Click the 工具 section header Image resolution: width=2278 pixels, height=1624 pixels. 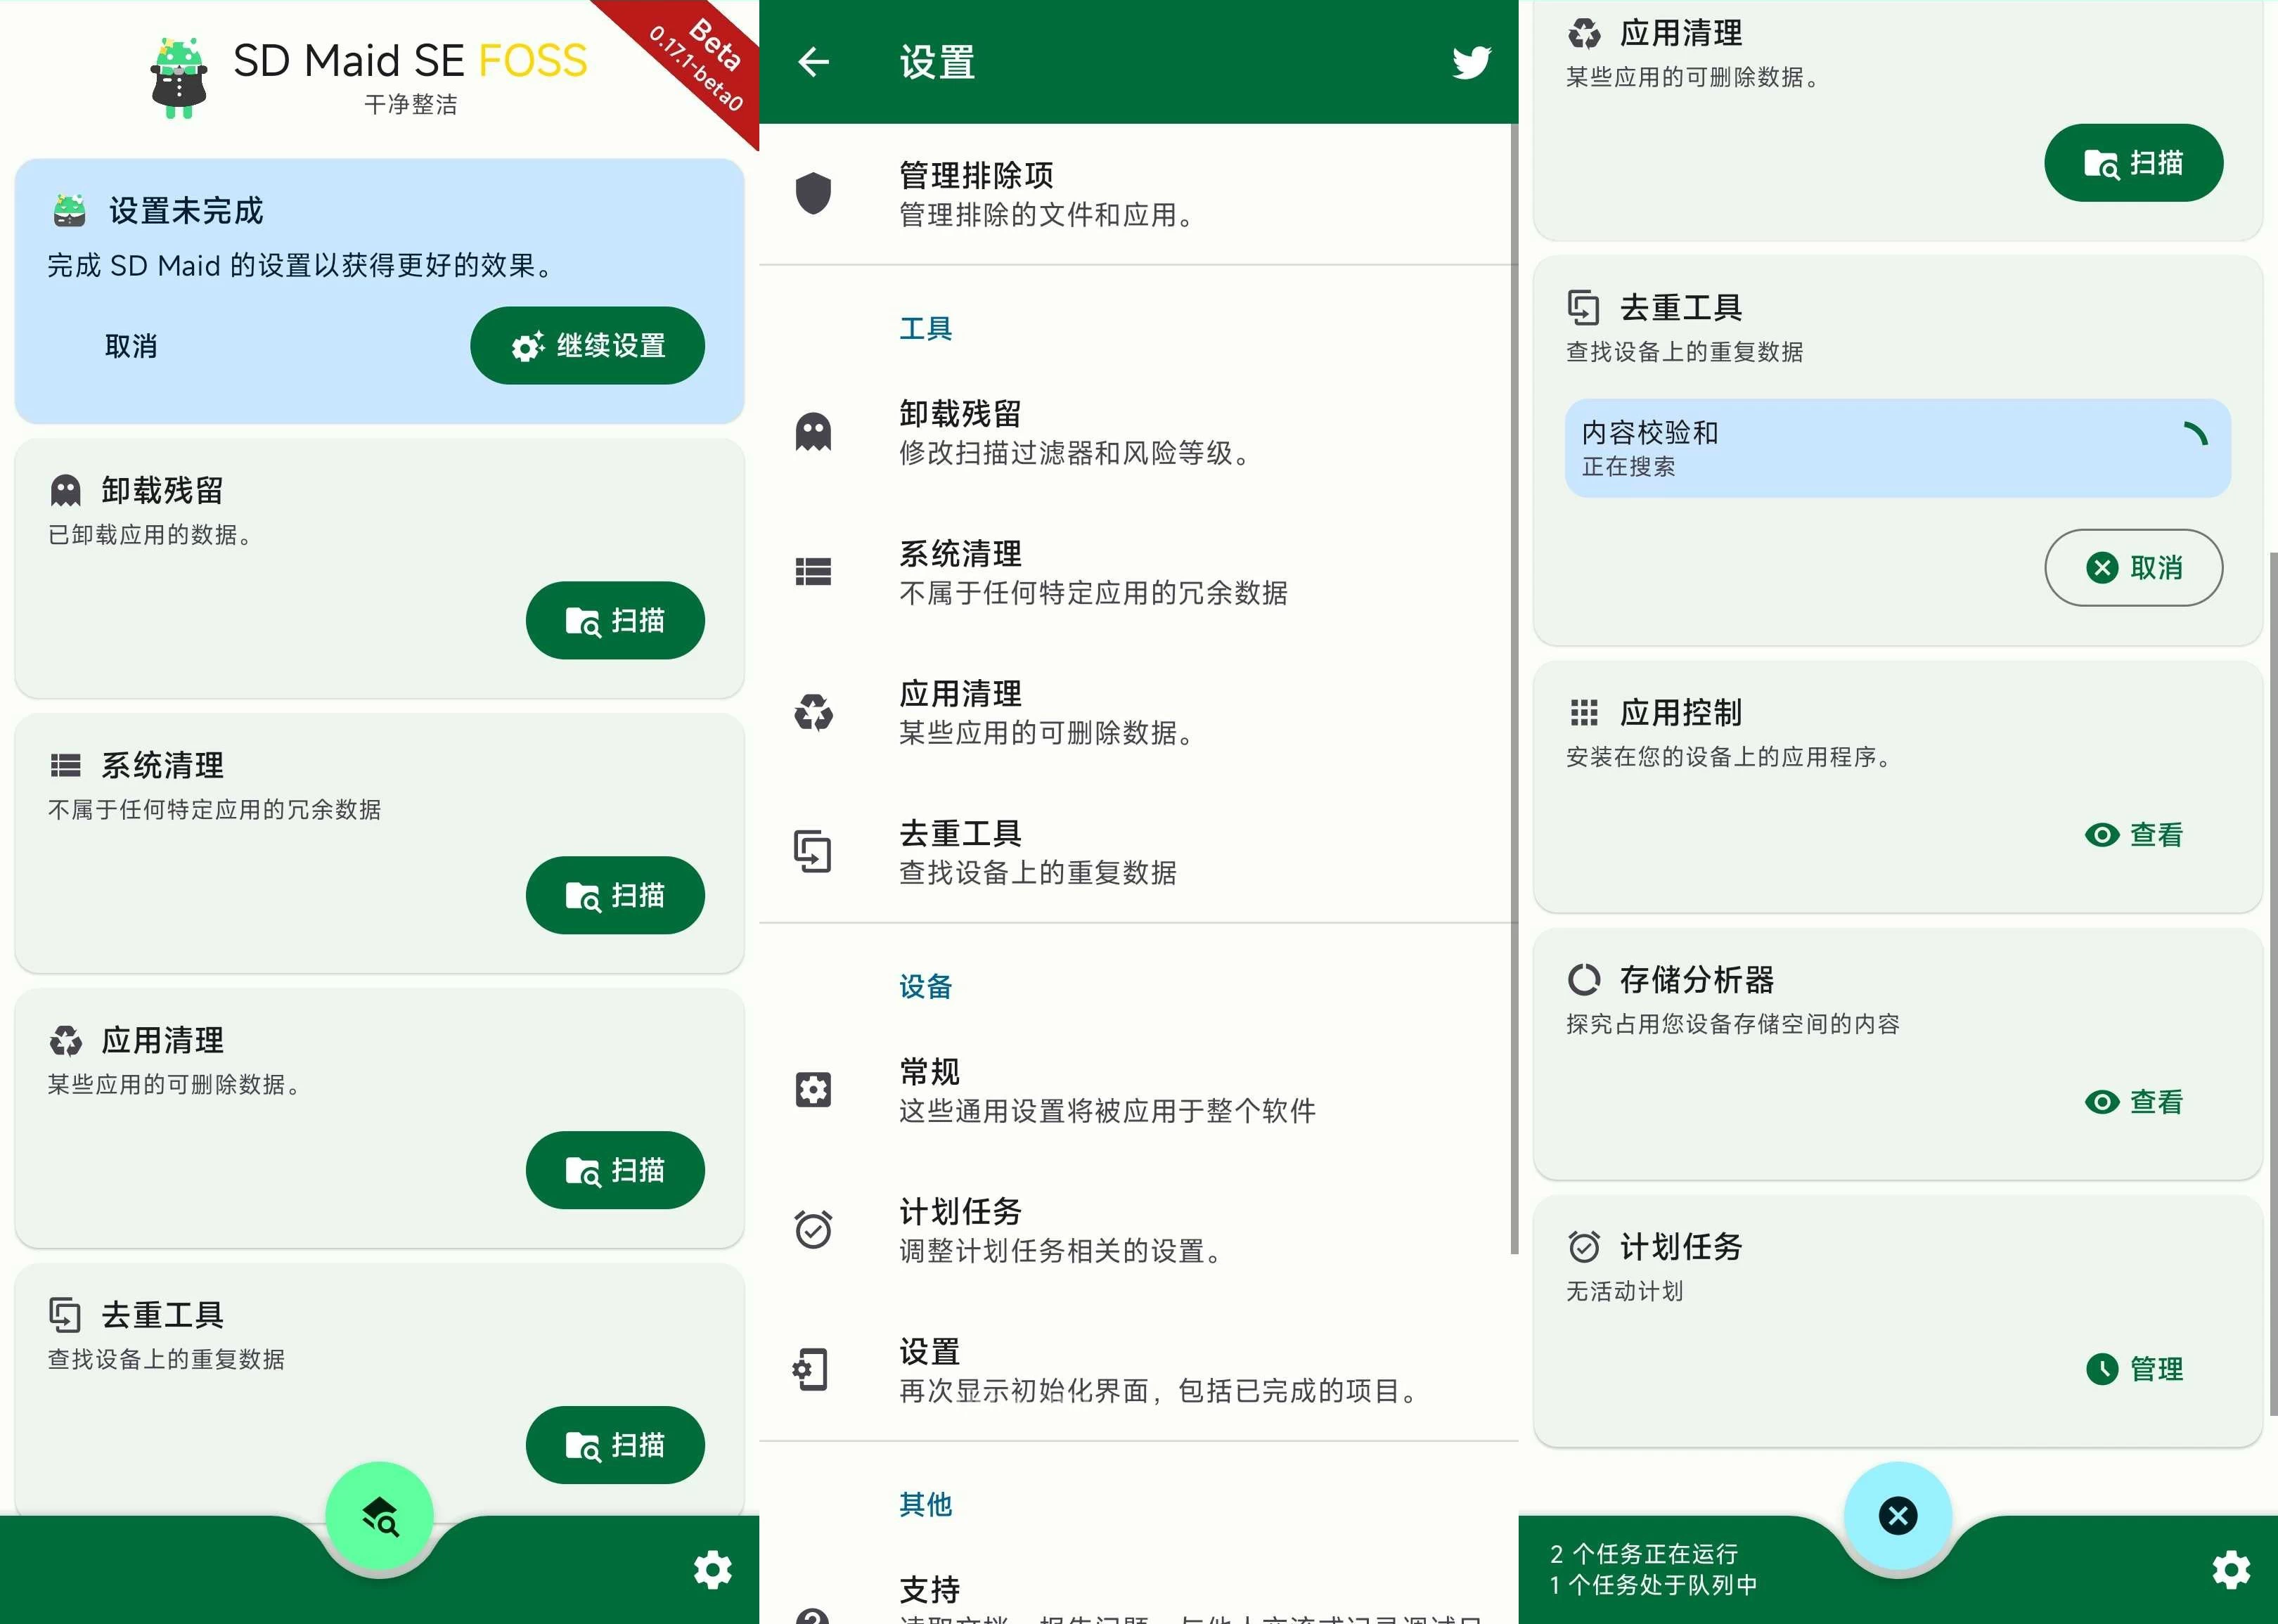(926, 328)
